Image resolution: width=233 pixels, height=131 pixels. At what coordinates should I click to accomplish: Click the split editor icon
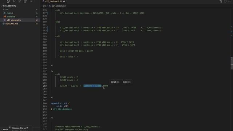[x=225, y=1]
